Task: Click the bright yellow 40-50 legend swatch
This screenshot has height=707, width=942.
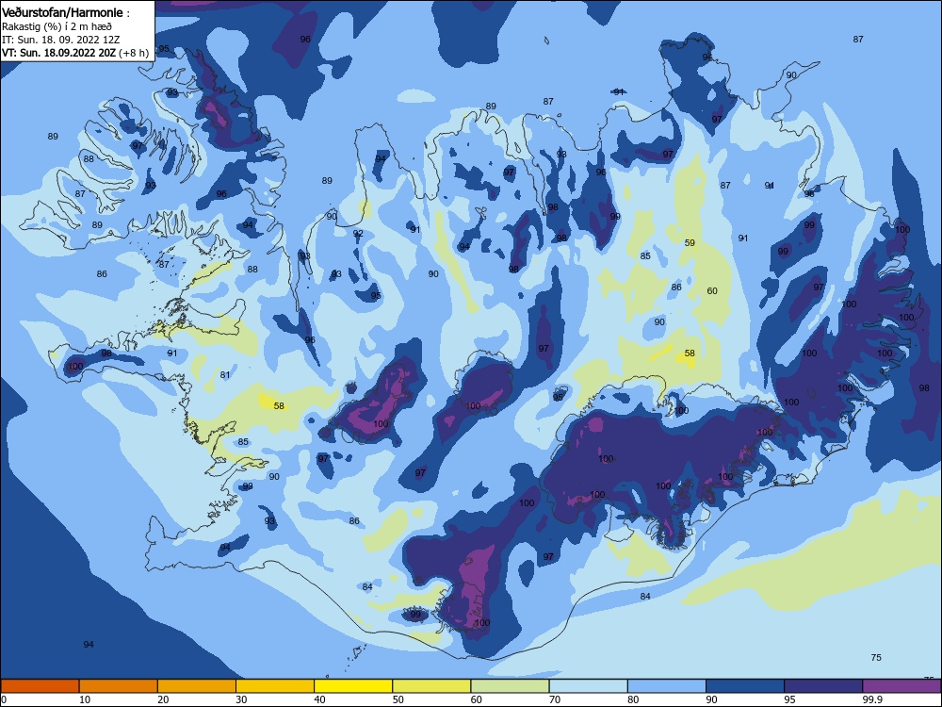Action: 353,686
